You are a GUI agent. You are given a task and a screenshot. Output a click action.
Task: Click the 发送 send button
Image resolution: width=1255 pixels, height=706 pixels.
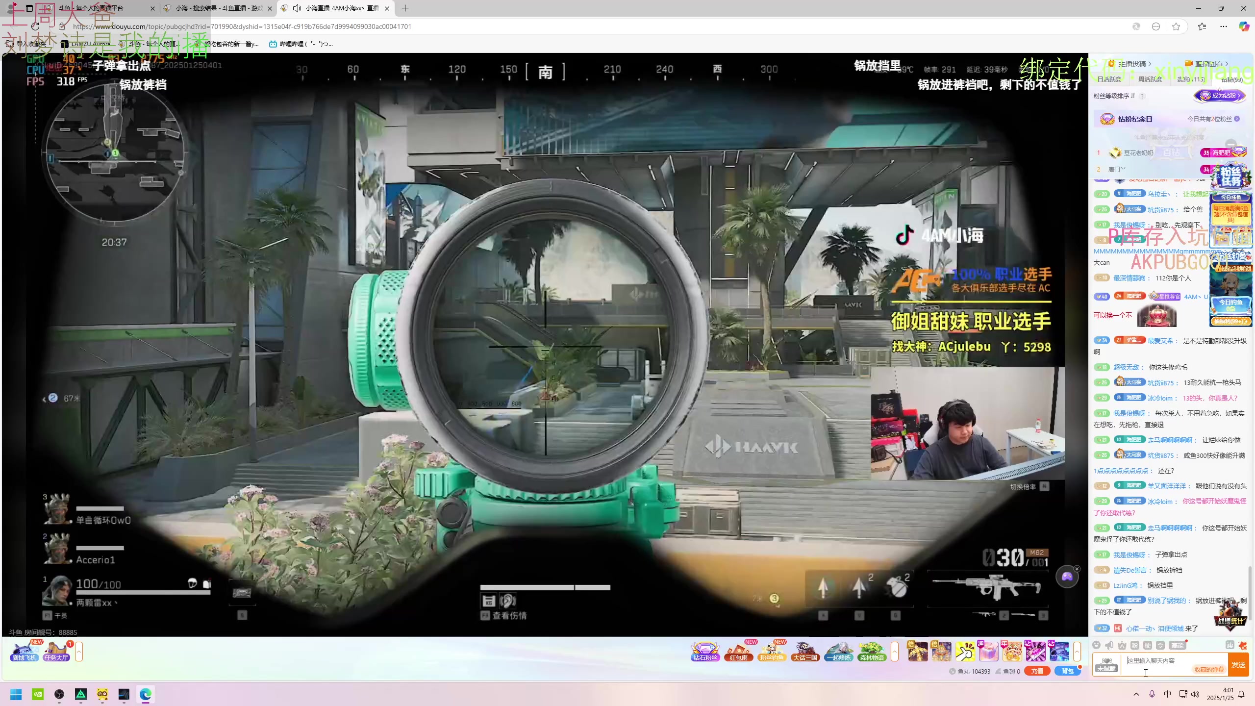1238,665
